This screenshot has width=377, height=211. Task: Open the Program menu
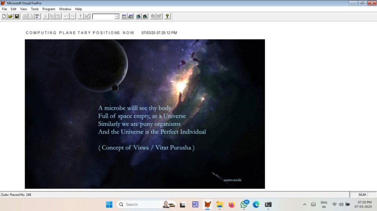[49, 9]
